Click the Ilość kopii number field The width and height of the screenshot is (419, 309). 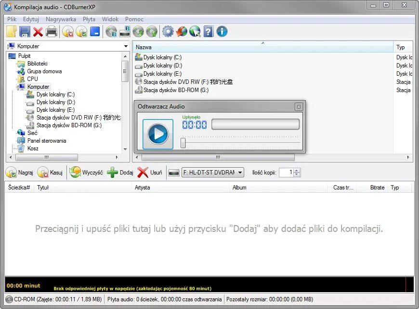click(x=287, y=173)
